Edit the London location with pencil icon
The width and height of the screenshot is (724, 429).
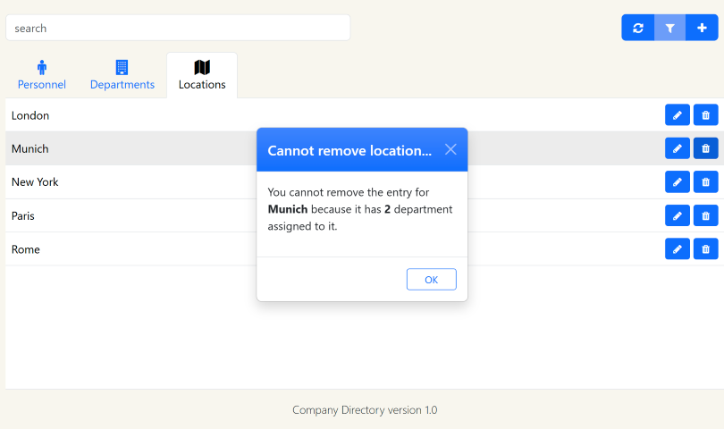click(x=678, y=115)
